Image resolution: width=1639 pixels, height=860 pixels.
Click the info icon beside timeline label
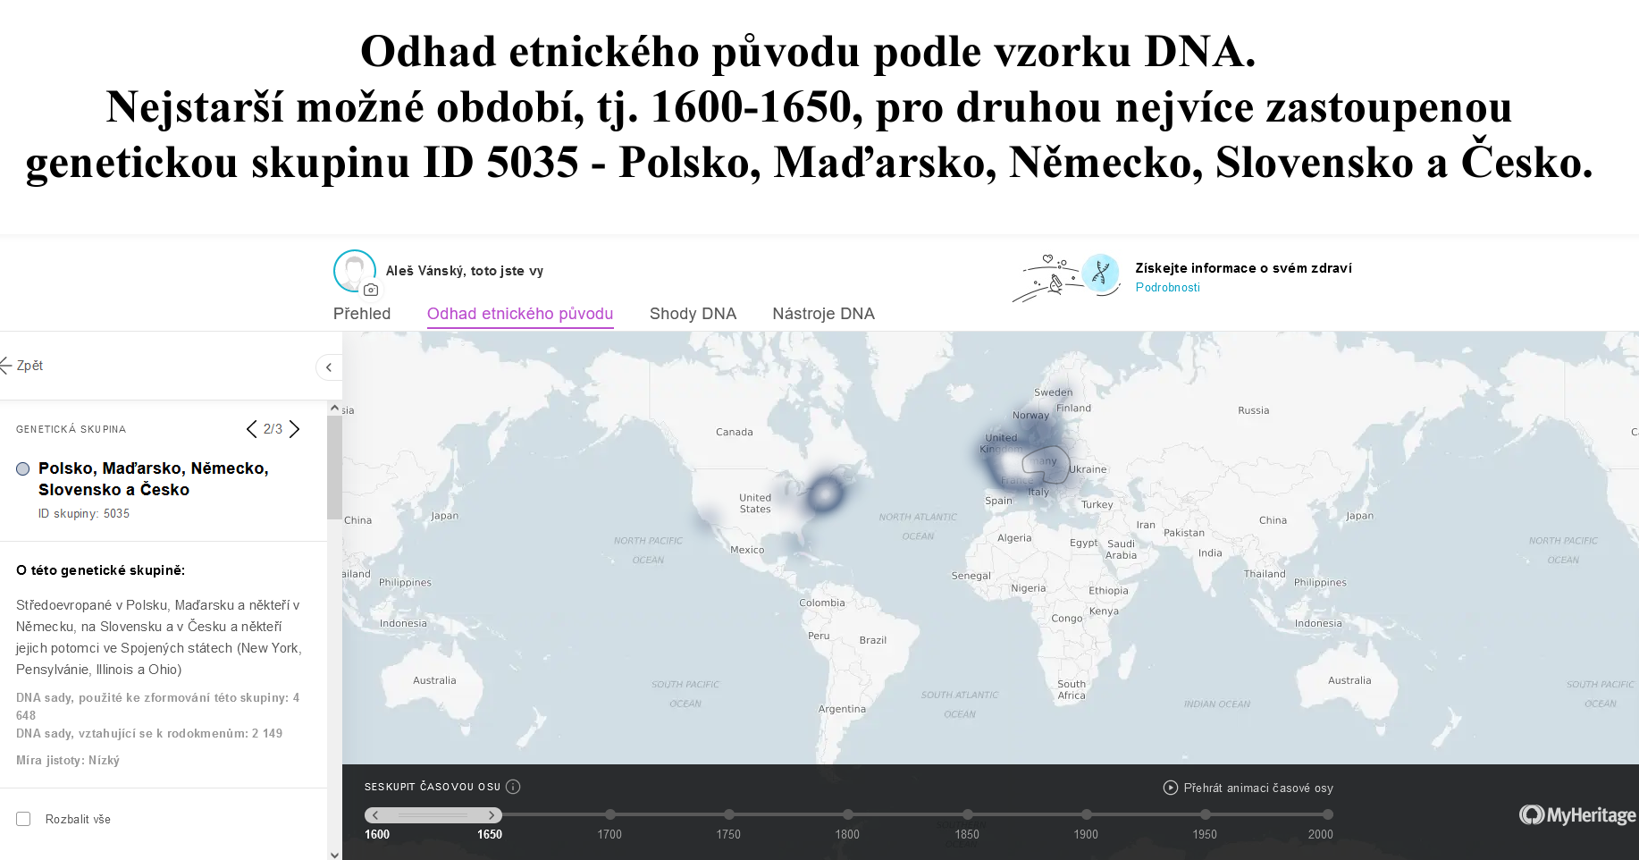pos(513,787)
